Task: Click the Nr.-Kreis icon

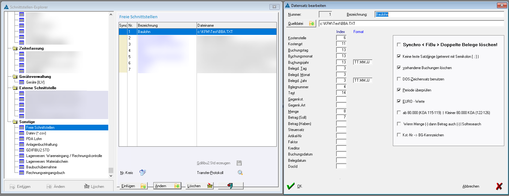Action: click(x=143, y=172)
